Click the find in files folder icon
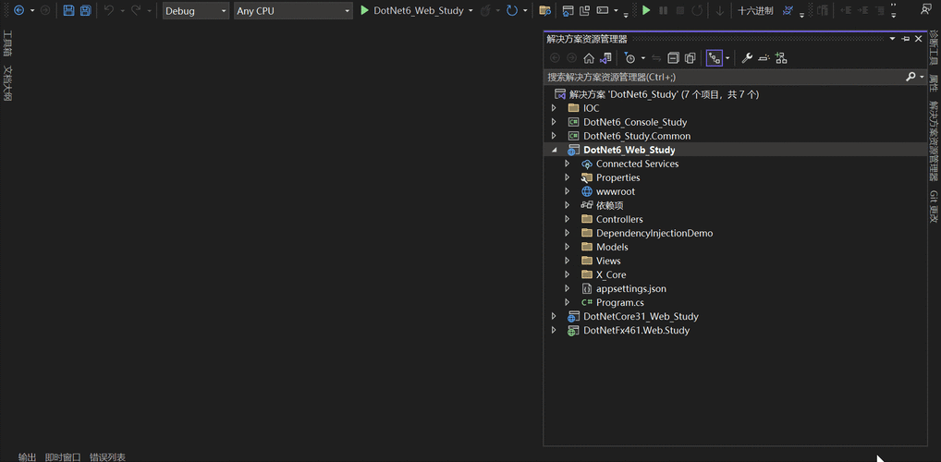Screen dimensions: 941x462 545,10
